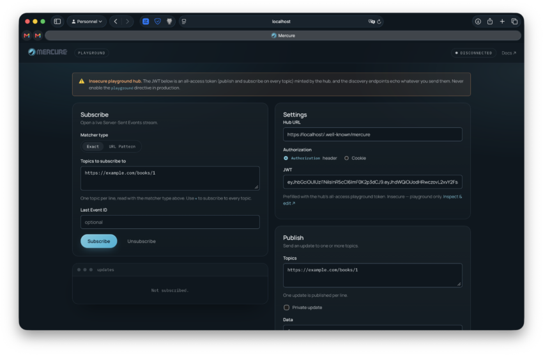Select the Exact matcher type
Screen dimensions: 543x355
click(x=93, y=146)
